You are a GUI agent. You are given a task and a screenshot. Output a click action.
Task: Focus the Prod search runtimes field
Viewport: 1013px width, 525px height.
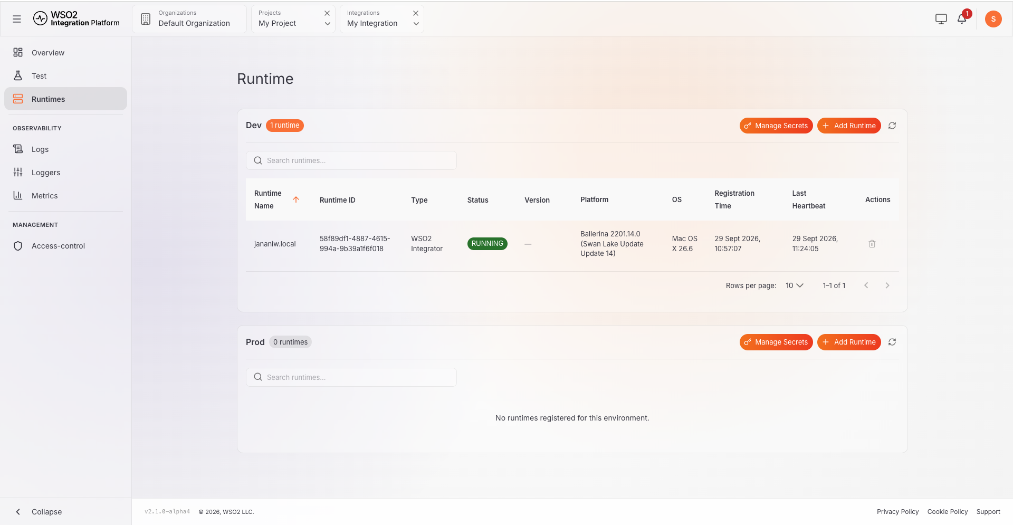(351, 377)
